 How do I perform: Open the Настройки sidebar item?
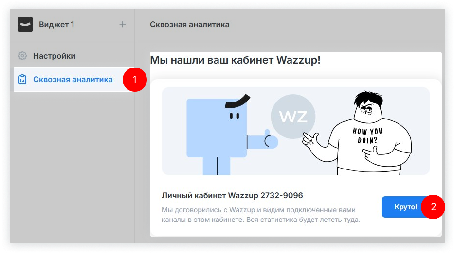54,56
